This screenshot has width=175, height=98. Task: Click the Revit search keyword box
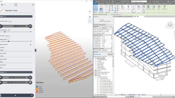pos(139,1)
